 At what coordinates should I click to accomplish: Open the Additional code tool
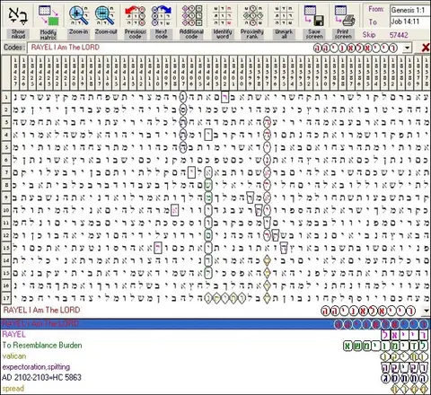(191, 21)
